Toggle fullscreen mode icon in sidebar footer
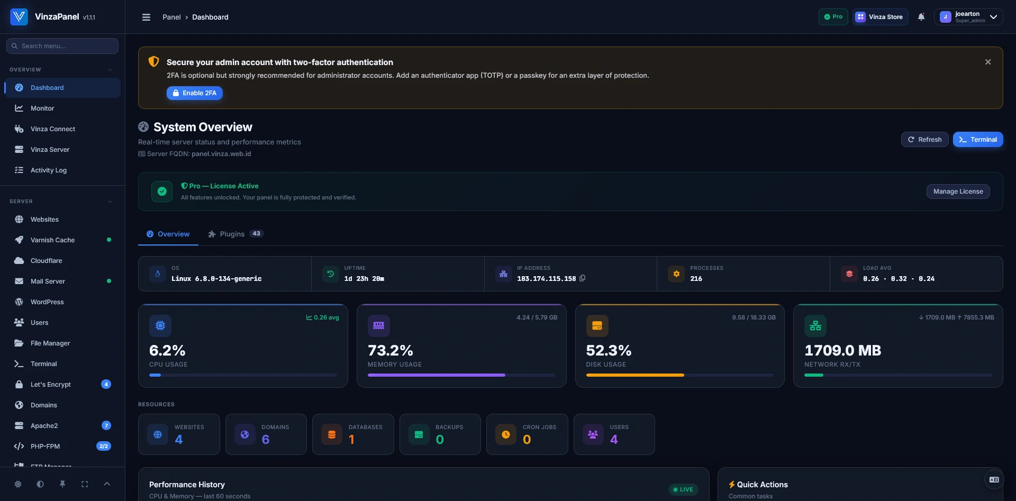This screenshot has height=501, width=1016. point(85,484)
